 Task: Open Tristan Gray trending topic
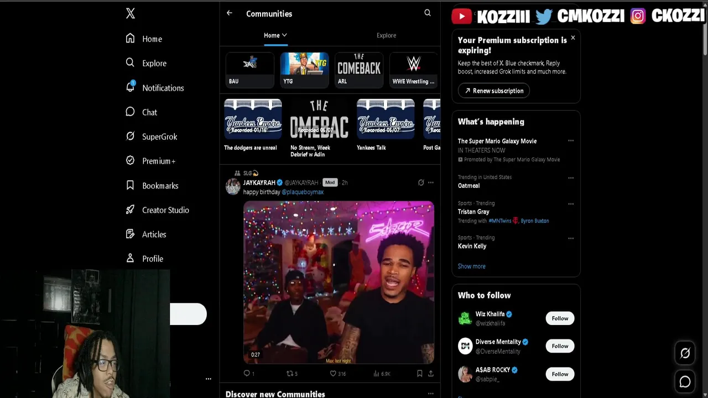point(473,212)
